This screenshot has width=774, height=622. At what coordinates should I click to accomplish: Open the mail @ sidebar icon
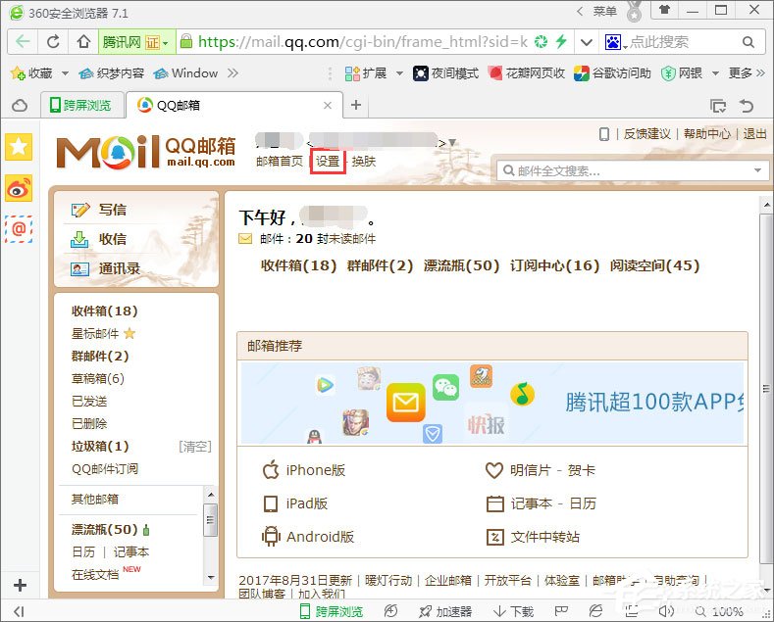click(19, 229)
